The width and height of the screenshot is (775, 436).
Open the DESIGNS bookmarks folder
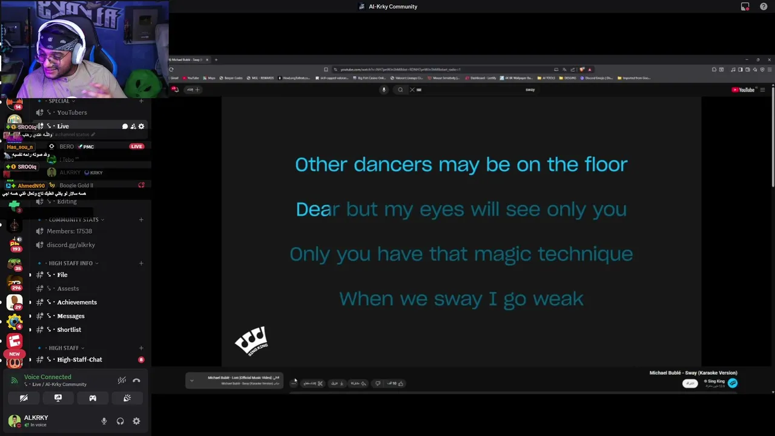coord(568,78)
